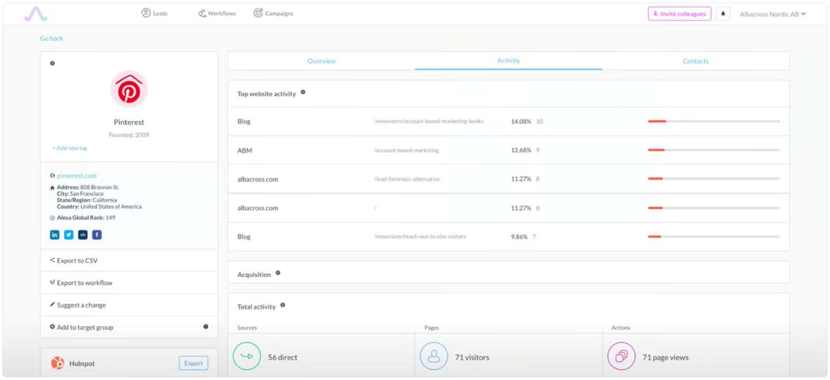Show info tooltip next to Total activity
Image resolution: width=830 pixels, height=380 pixels.
coord(283,305)
